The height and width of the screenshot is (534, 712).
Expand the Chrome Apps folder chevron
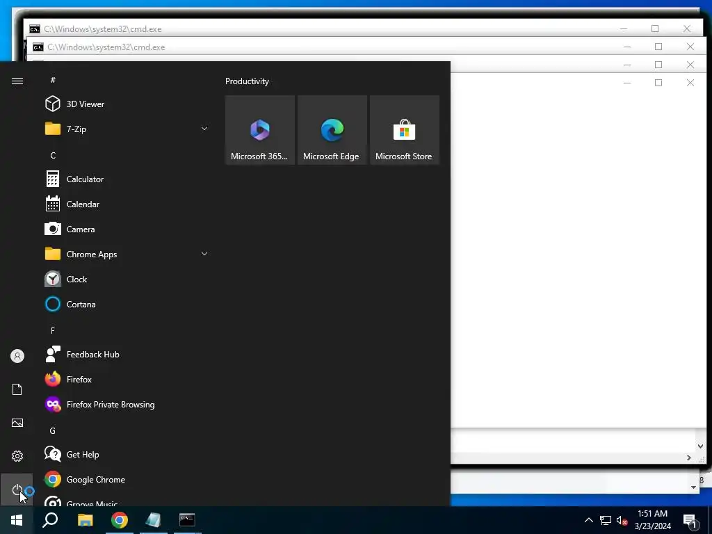tap(204, 254)
